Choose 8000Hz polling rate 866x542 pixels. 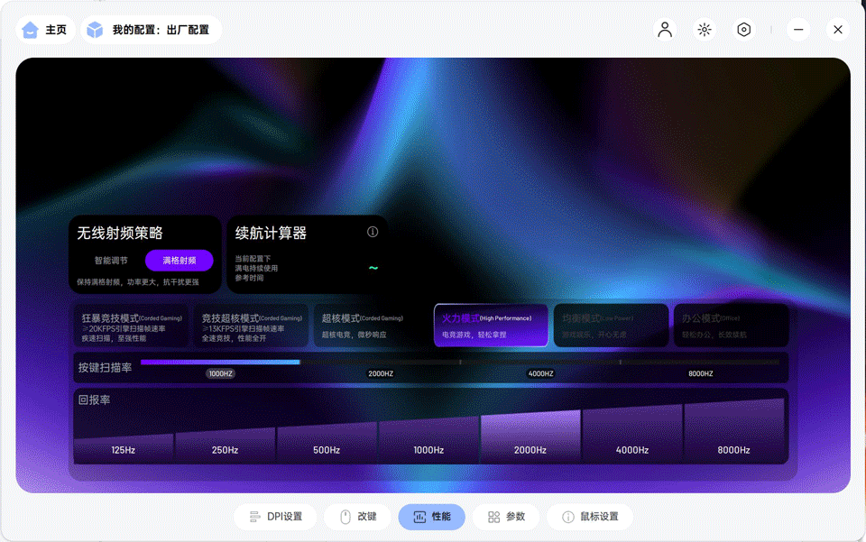(734, 432)
